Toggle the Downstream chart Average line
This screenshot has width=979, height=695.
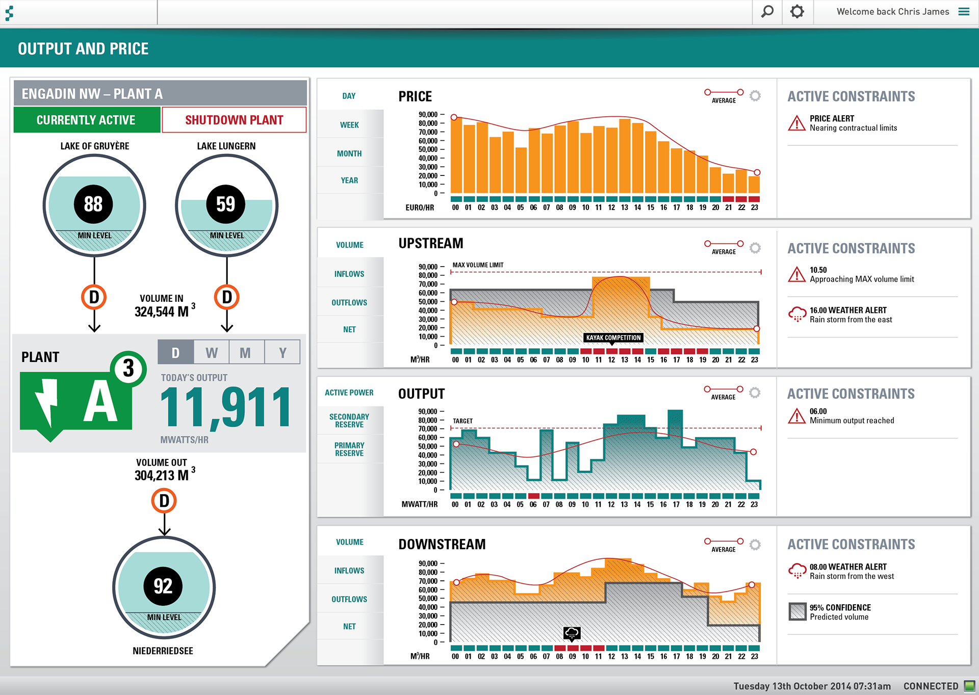pos(724,544)
